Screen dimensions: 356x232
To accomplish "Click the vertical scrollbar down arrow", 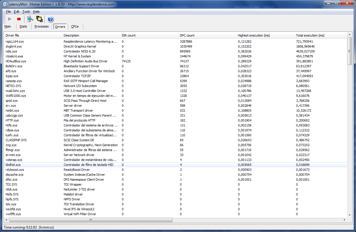I will point(349,215).
